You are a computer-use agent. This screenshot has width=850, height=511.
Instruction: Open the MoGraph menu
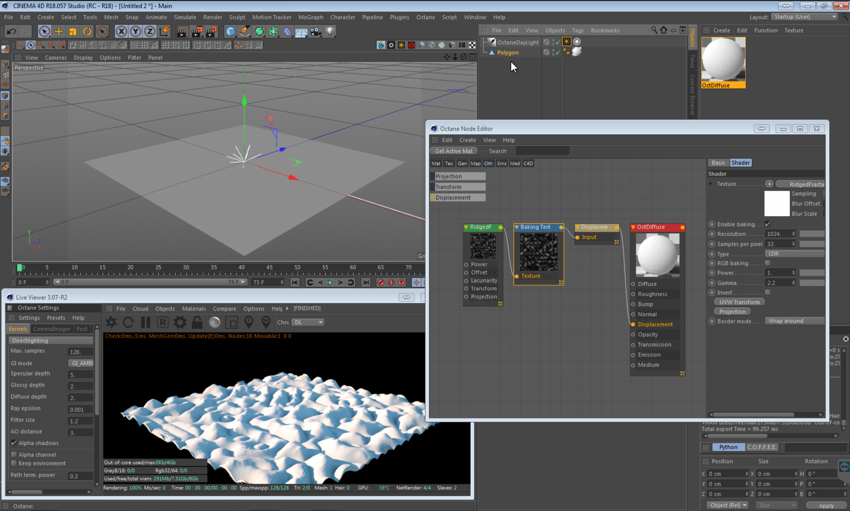310,17
